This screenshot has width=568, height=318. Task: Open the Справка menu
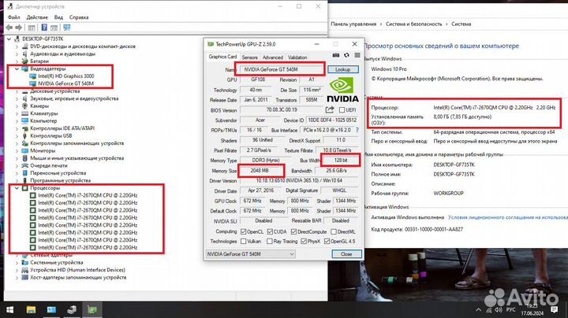79,17
